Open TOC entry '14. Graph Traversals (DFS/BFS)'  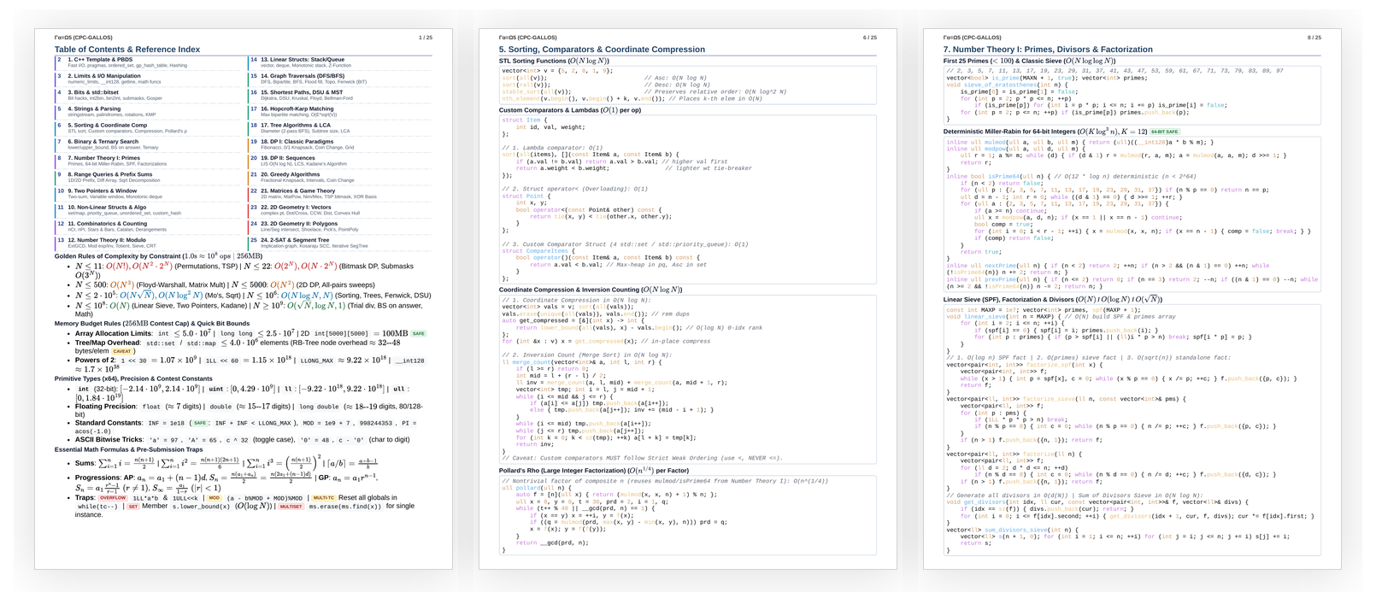pos(303,76)
